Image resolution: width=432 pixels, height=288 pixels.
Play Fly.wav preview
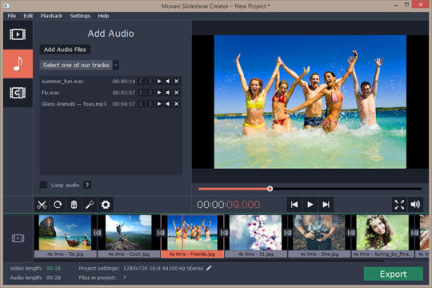point(159,93)
